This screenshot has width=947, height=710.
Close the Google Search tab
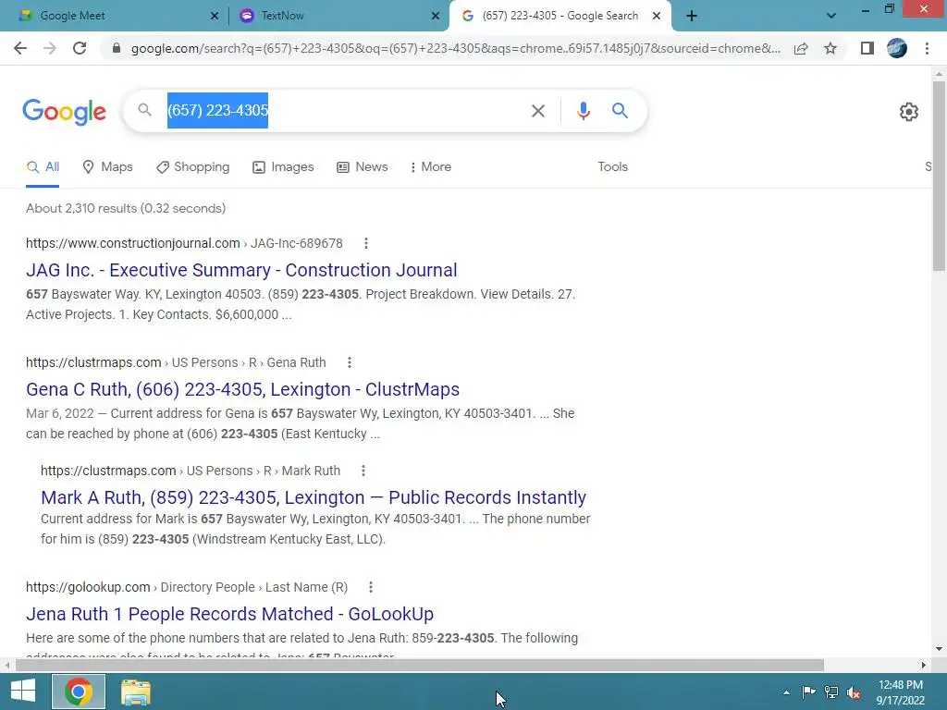[657, 16]
